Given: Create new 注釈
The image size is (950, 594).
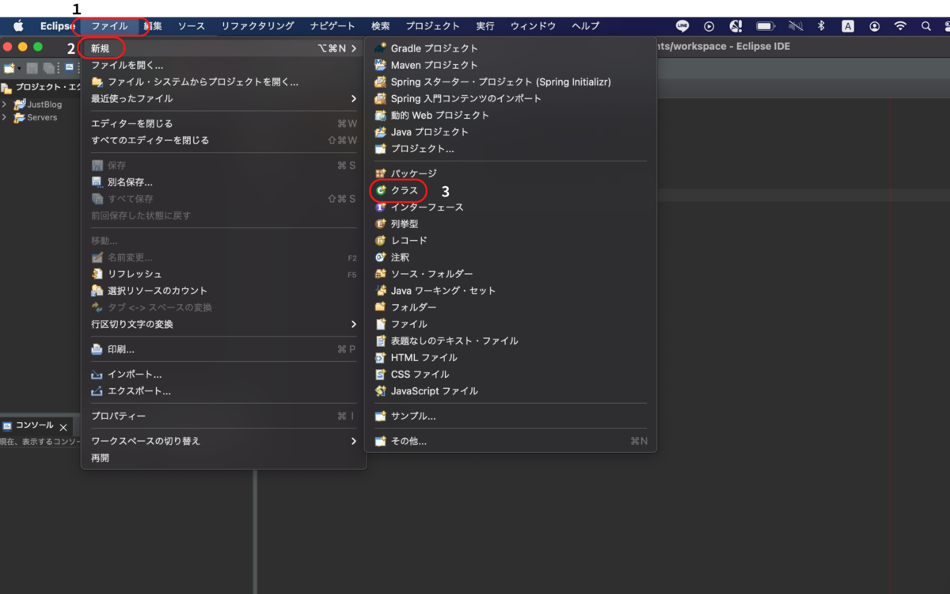Looking at the screenshot, I should (511, 257).
